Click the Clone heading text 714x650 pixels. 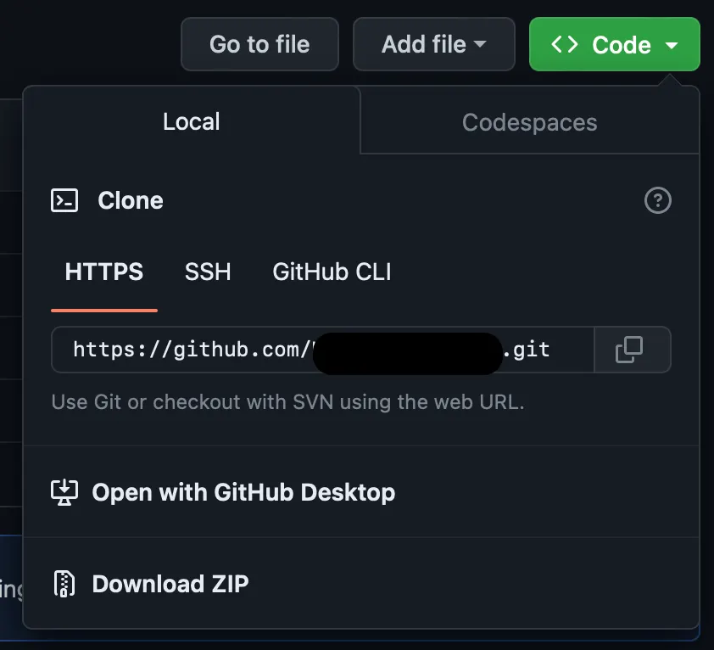coord(131,200)
